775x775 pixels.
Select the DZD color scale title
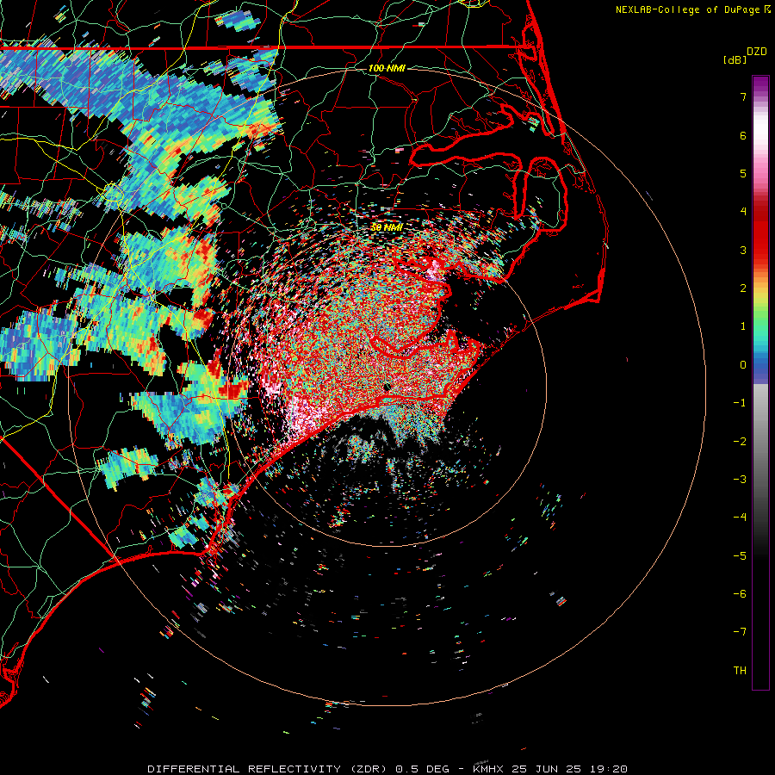point(757,52)
